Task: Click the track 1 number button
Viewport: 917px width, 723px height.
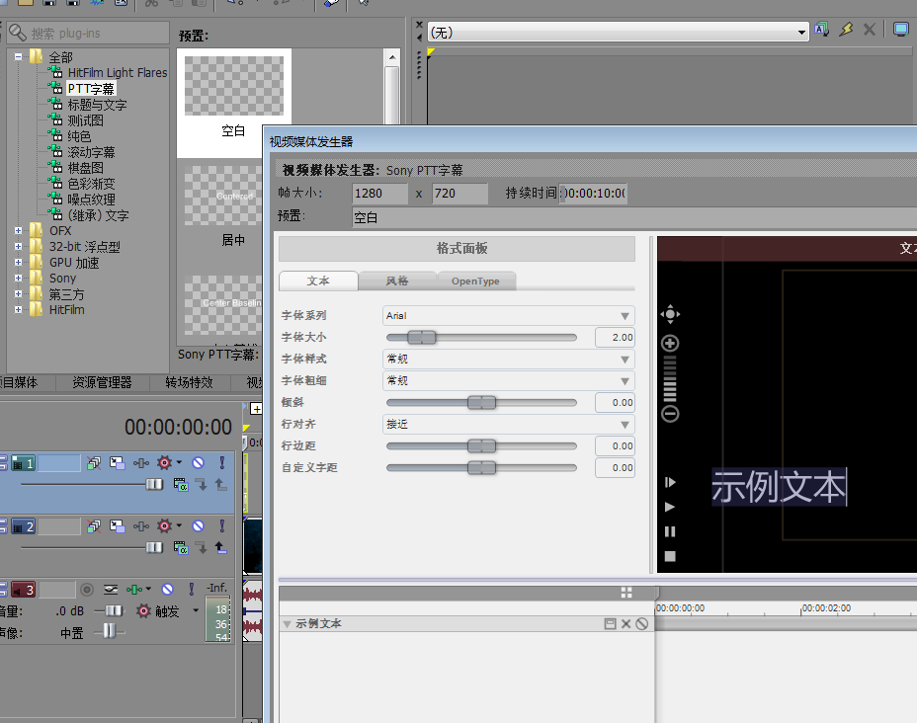Action: pos(24,463)
